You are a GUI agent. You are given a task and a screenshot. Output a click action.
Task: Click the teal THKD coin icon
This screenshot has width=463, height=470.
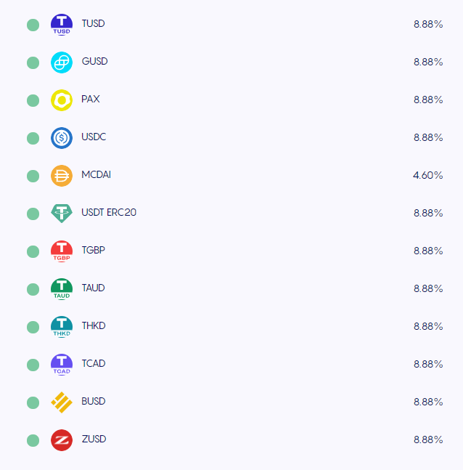[x=62, y=327]
